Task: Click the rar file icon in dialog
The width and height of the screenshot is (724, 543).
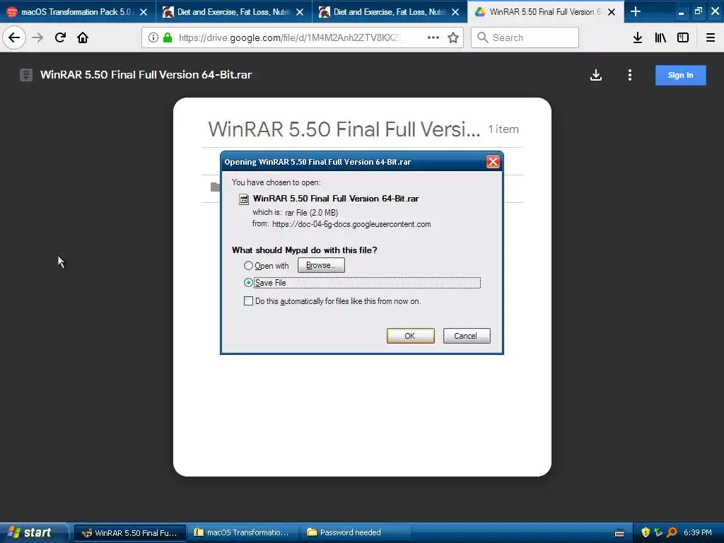Action: (244, 199)
